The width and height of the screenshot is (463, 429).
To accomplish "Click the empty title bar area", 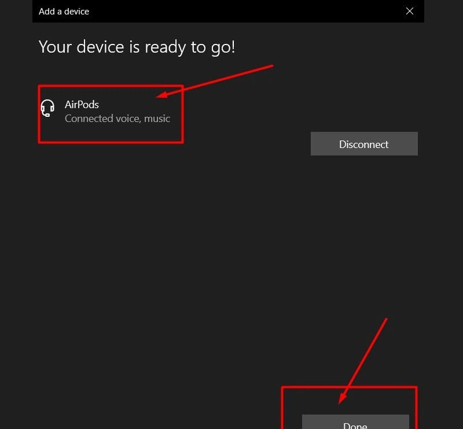I will tap(243, 11).
